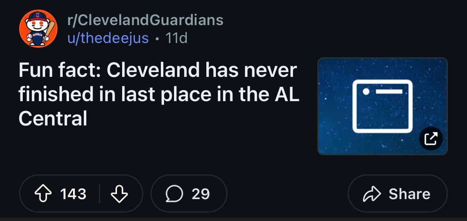Image resolution: width=467 pixels, height=221 pixels.
Task: Open the 29 comments
Action: coord(200,194)
